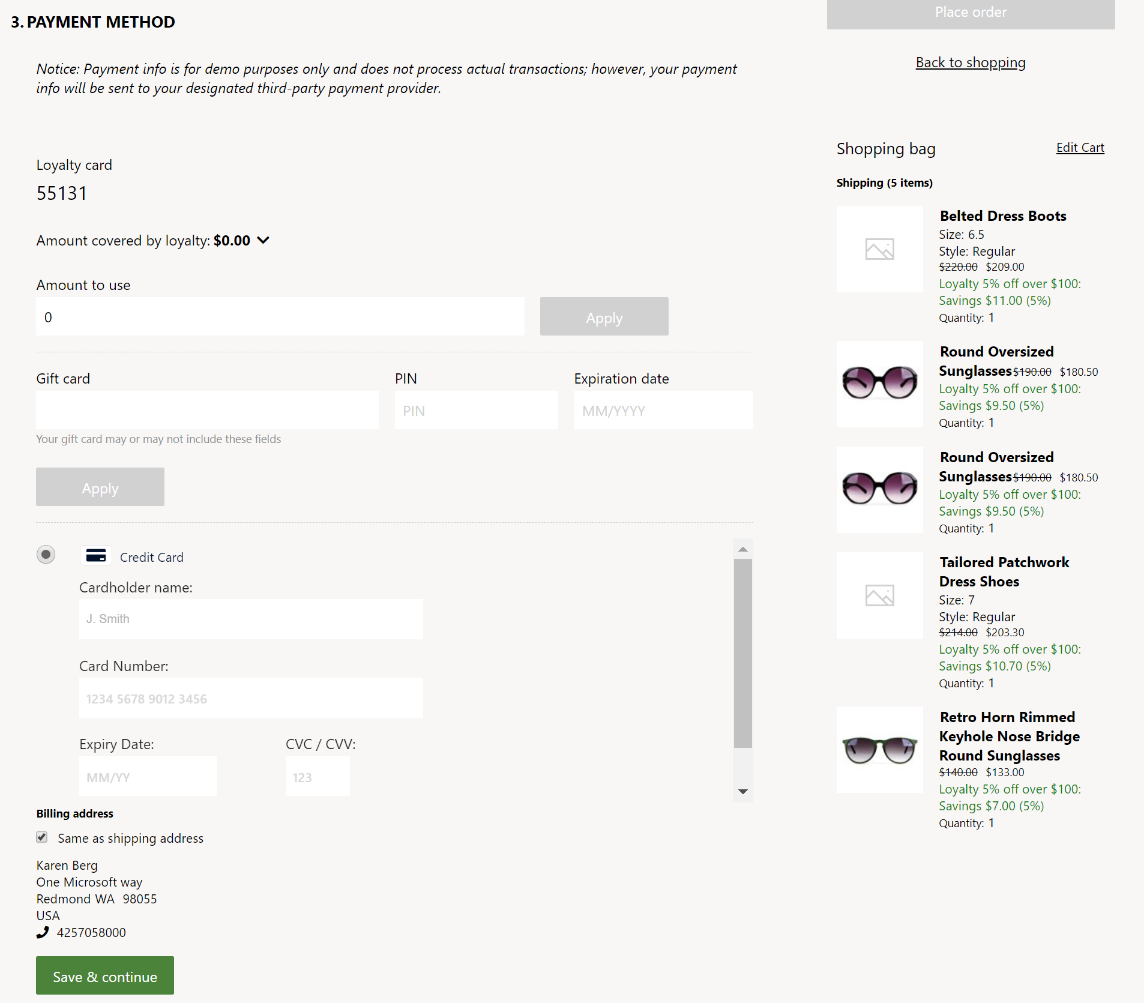Click the phone icon in billing address
Screen dimensions: 1144x1003
(x=42, y=932)
